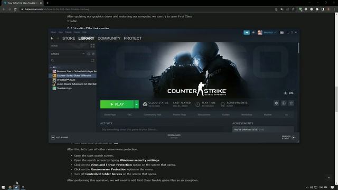Open the PROTECT profile tab
Screen dimensions: 338x190
133,39
